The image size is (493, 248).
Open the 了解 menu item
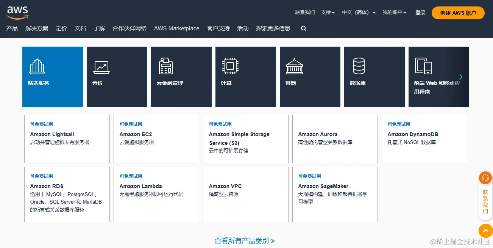point(99,28)
